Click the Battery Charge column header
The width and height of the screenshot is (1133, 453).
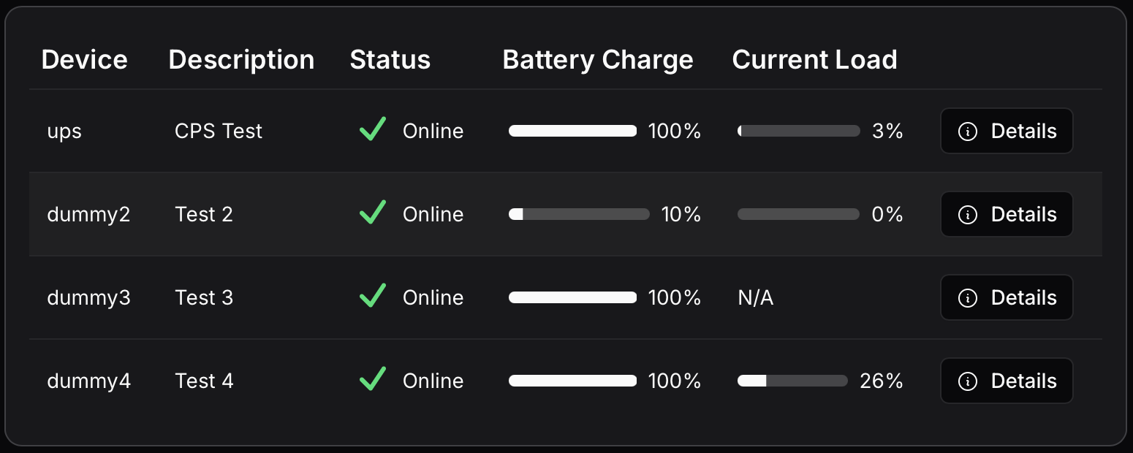(x=598, y=60)
